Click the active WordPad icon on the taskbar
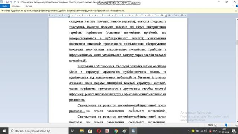Viewport: 238px width, 134px height. [x=133, y=131]
